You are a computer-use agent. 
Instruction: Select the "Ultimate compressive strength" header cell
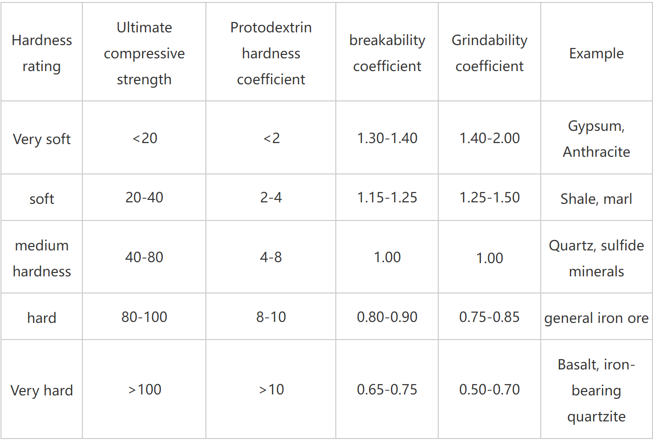[144, 53]
